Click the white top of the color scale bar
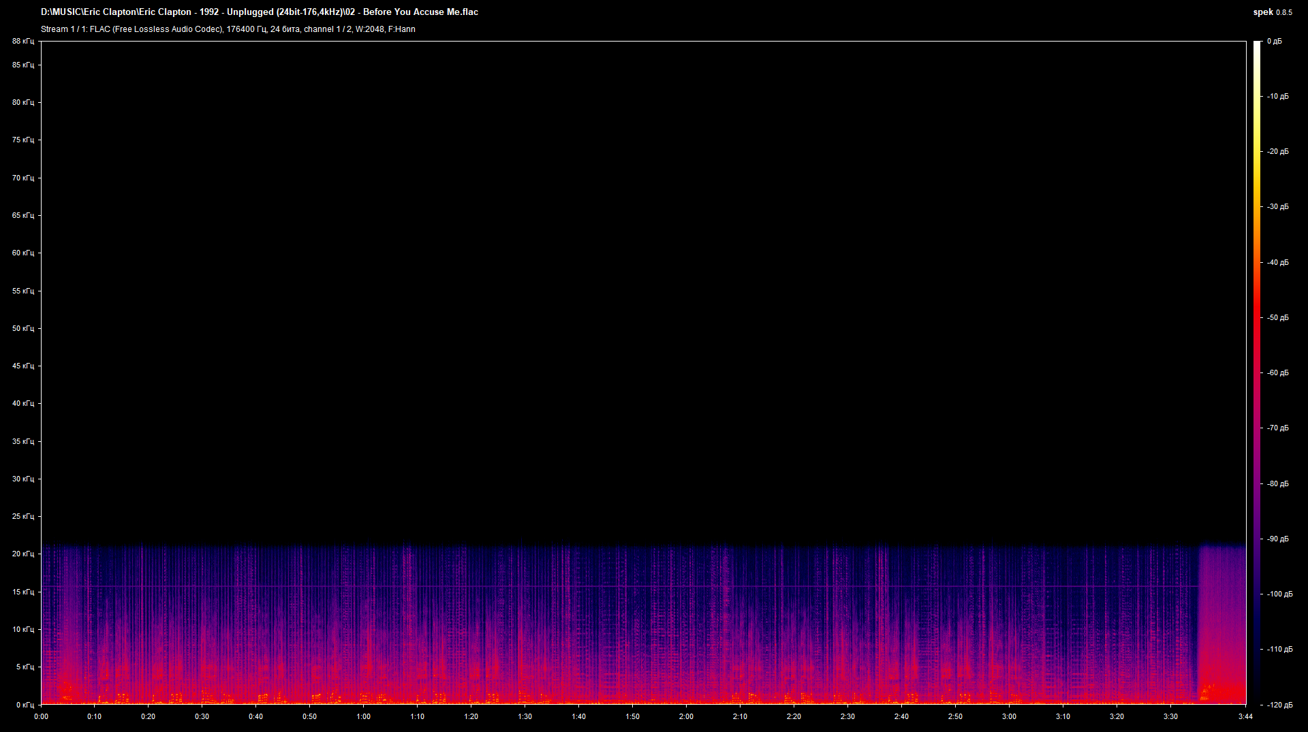This screenshot has width=1308, height=732. pyautogui.click(x=1257, y=46)
